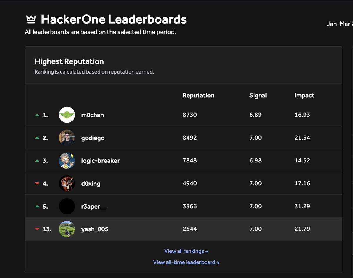Select reputation value 7848
353x278 pixels.
coord(190,160)
